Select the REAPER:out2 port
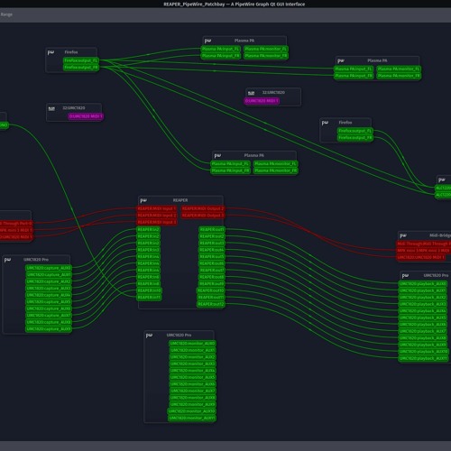 click(212, 236)
